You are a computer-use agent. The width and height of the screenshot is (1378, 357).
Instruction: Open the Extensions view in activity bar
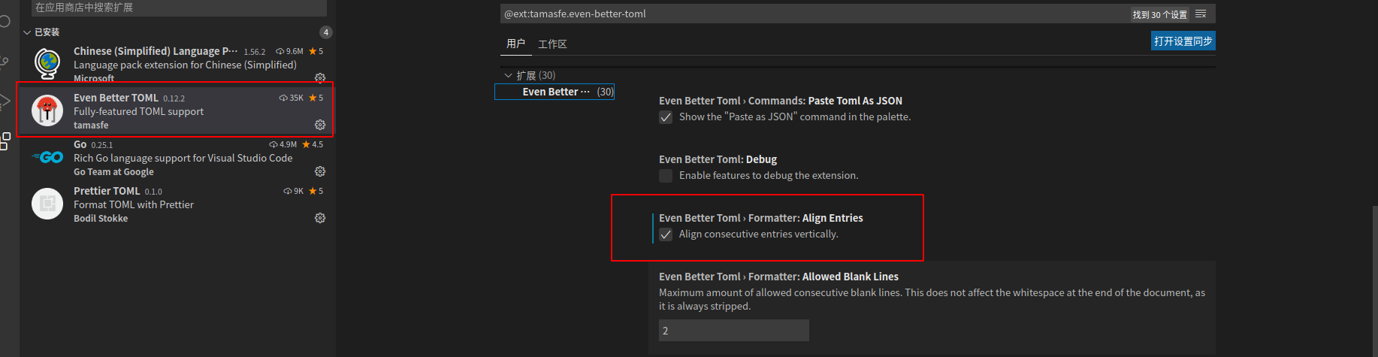click(5, 141)
